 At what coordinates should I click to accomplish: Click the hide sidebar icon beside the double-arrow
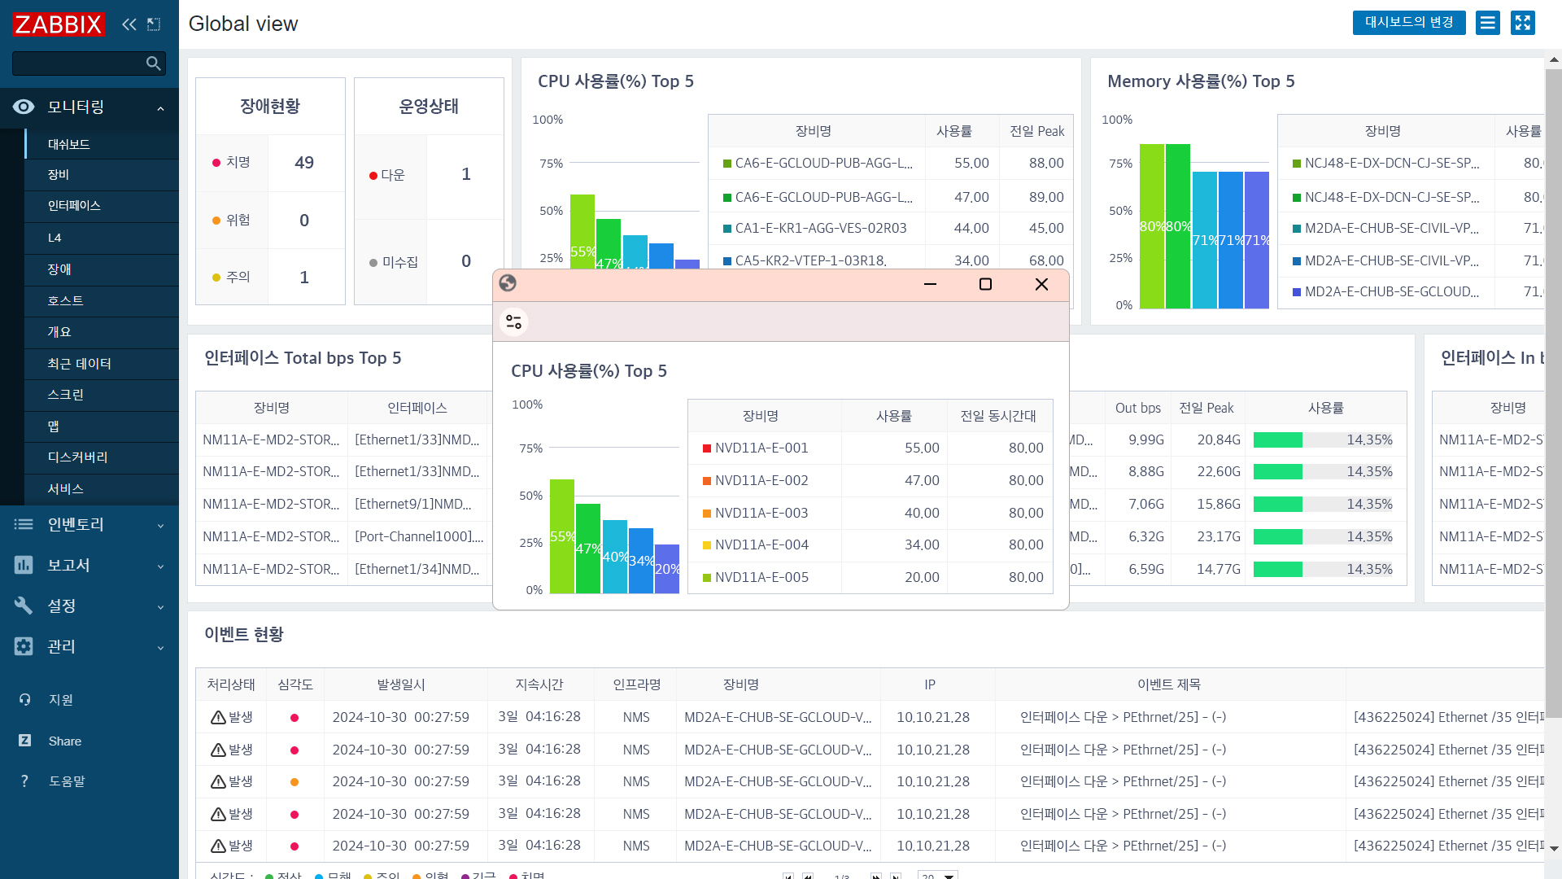pos(154,24)
